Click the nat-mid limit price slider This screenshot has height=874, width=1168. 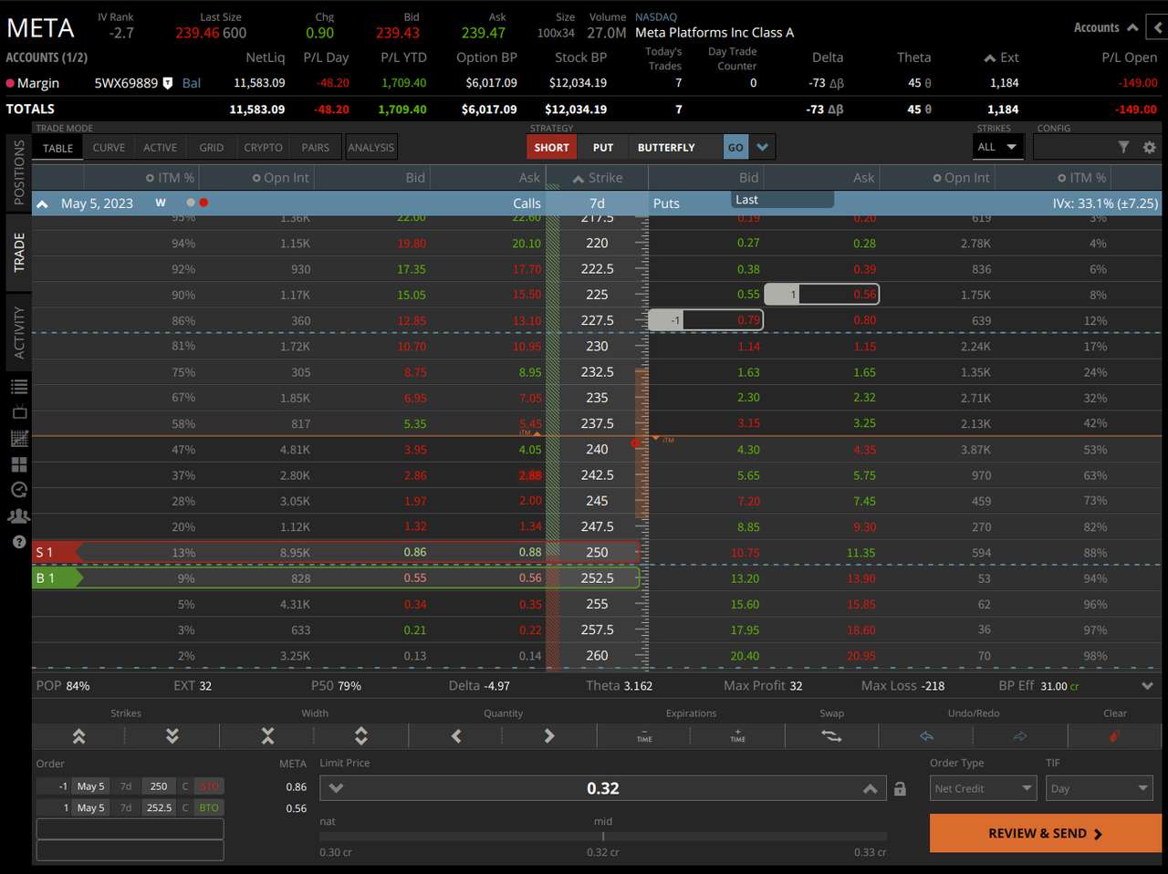pos(603,836)
